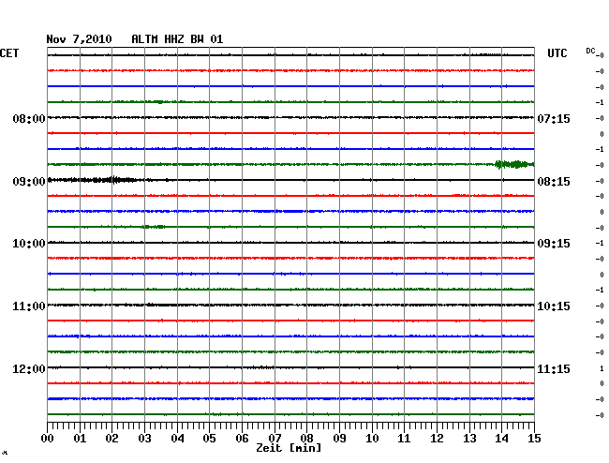This screenshot has height=463, width=609.
Task: Click the '06' minute axis tick label
Action: pyautogui.click(x=242, y=439)
